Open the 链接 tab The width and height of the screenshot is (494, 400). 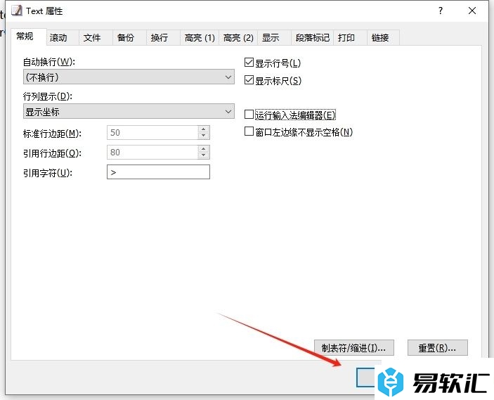pos(380,38)
